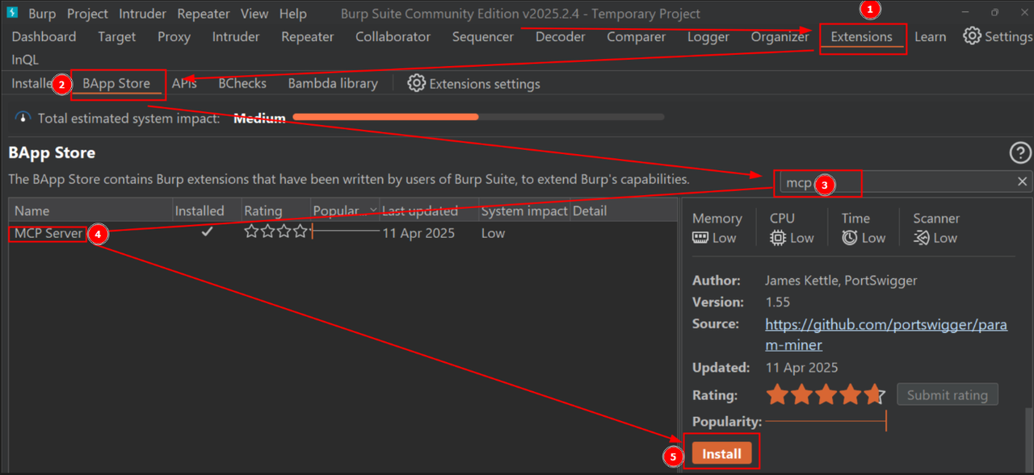1034x475 pixels.
Task: Sort by the Last updated column
Action: 428,210
